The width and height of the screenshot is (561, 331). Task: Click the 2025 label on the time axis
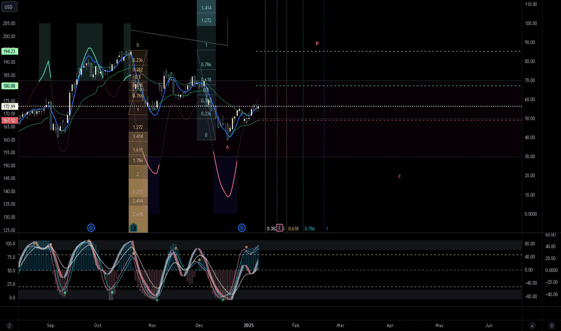249,325
